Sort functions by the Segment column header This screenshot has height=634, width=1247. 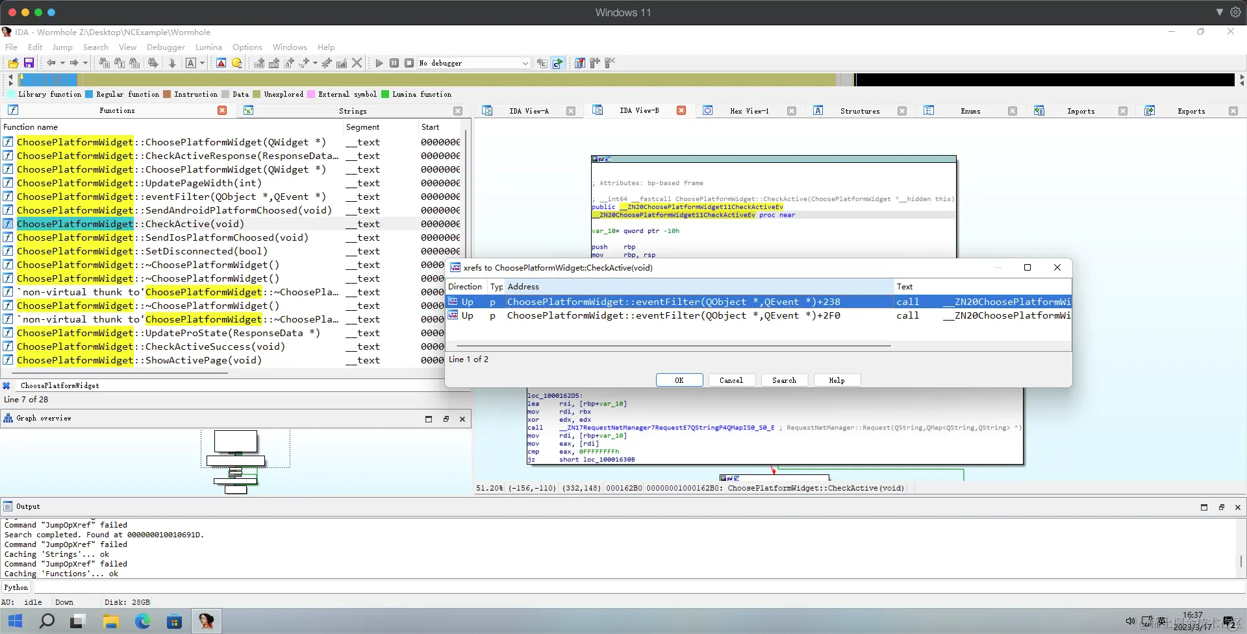380,127
